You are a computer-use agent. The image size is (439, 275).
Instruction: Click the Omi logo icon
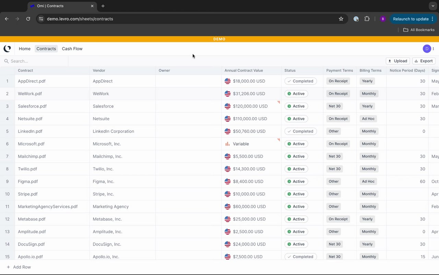[x=7, y=49]
